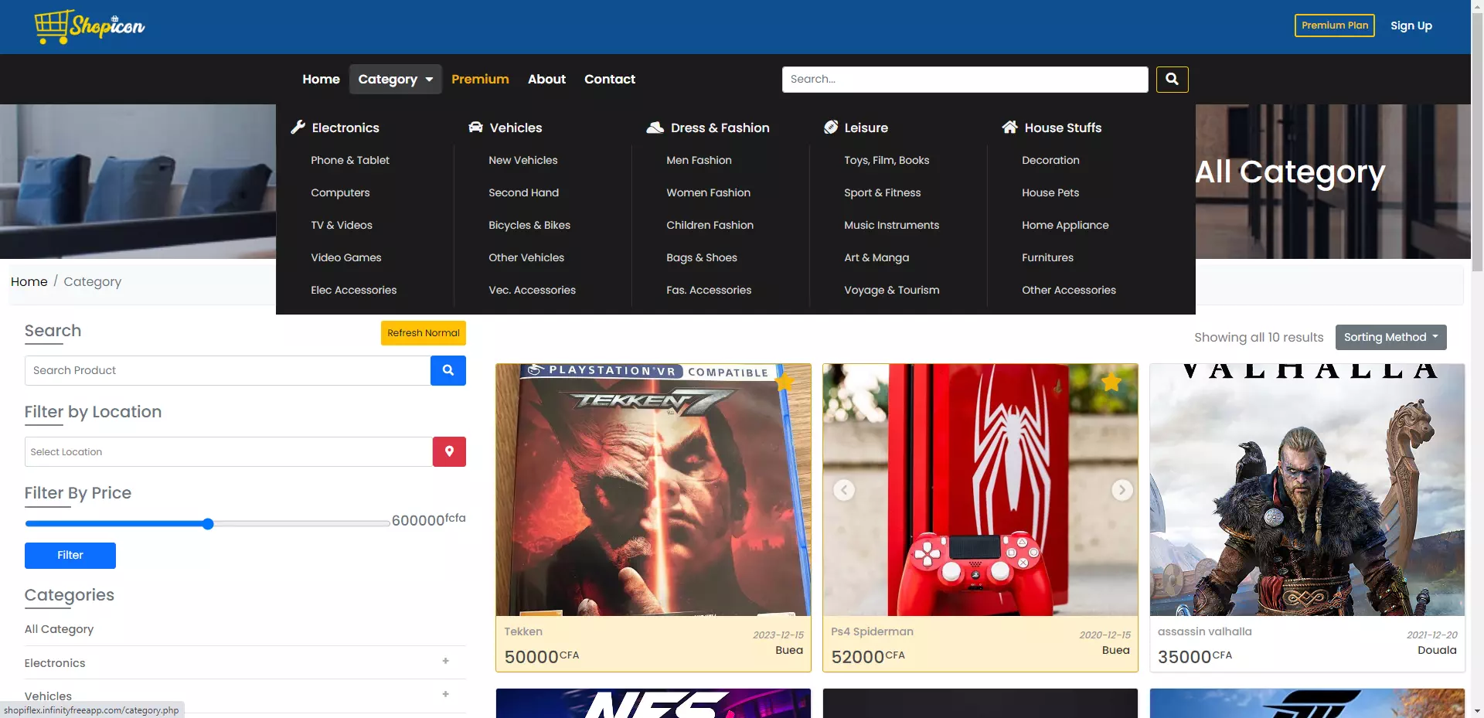The image size is (1484, 718).
Task: Expand the Vehicles category plus sign
Action: 445,694
